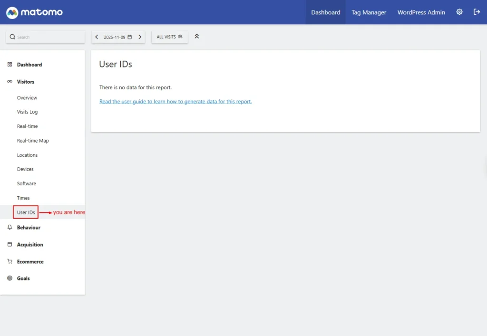The width and height of the screenshot is (487, 336).
Task: Click the Ecommerce cart icon
Action: click(10, 262)
